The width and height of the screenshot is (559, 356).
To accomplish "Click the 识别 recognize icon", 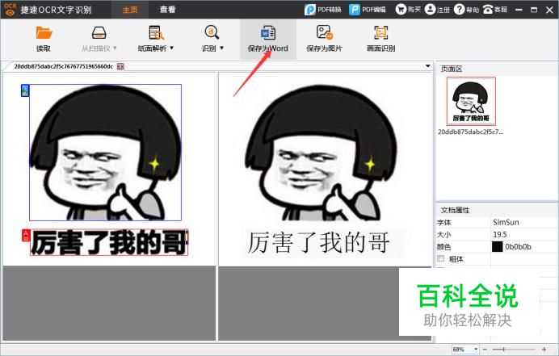I will [212, 32].
